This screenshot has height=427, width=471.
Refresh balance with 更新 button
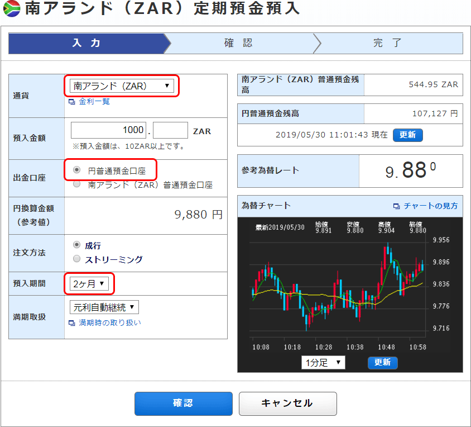point(408,135)
